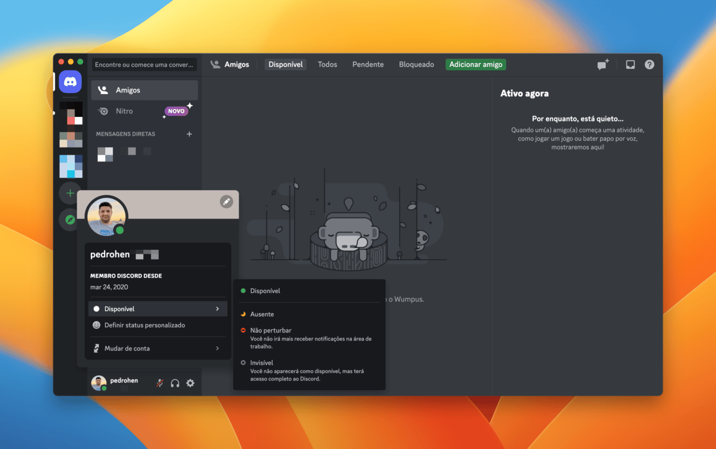Add a new direct message with the plus
The width and height of the screenshot is (716, 449).
click(x=189, y=133)
